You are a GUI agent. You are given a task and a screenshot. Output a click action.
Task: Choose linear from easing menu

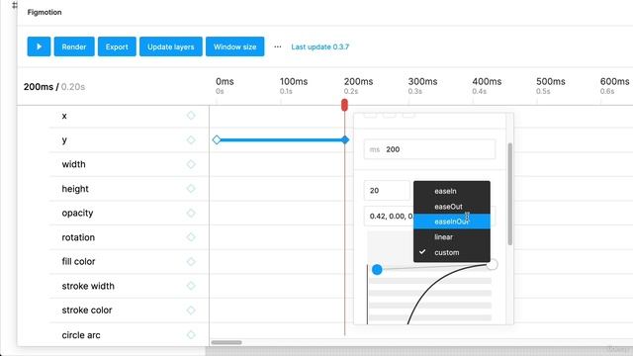pyautogui.click(x=452, y=237)
